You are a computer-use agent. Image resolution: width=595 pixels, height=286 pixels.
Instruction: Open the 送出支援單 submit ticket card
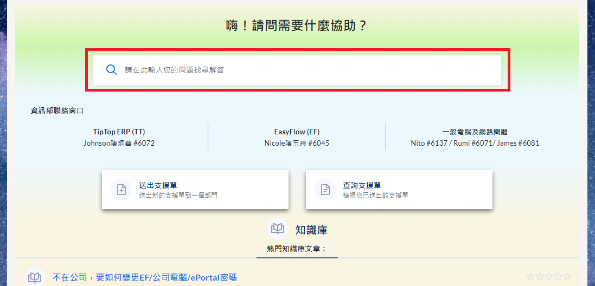point(195,190)
